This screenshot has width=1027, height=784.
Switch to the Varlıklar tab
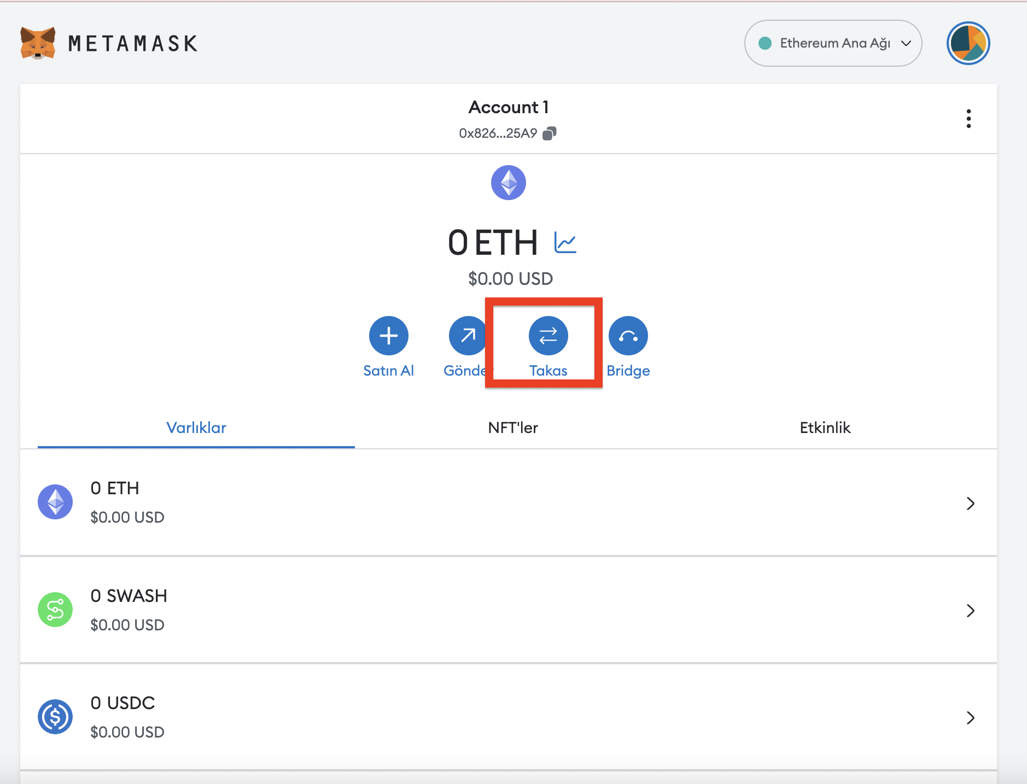point(196,428)
